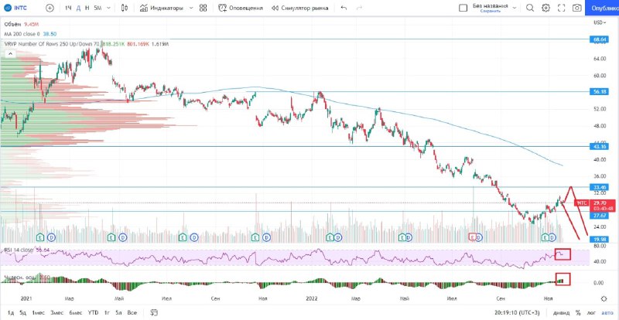Open candlestick chart type selector
Screen dimensions: 619x320
(x=125, y=8)
